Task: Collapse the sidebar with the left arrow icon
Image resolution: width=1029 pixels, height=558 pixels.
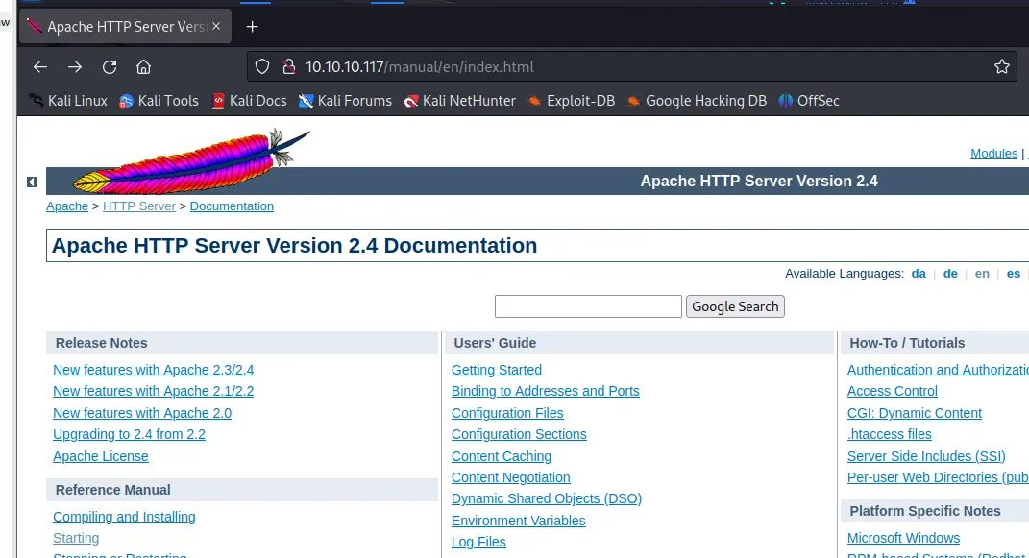Action: tap(32, 182)
